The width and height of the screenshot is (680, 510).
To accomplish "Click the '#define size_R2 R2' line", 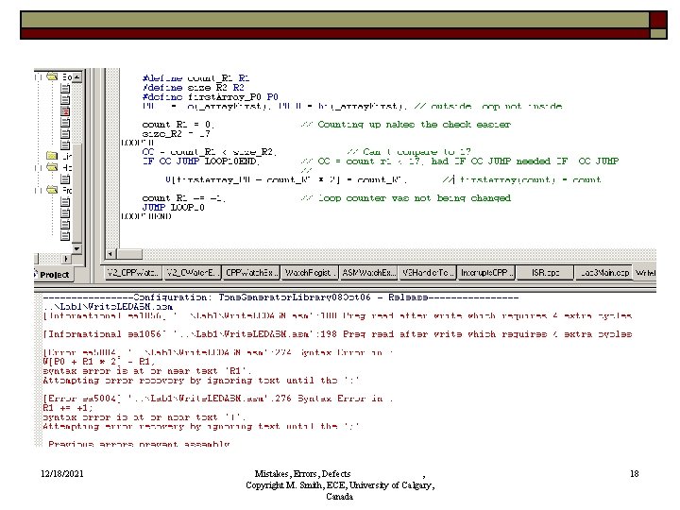I will (193, 87).
